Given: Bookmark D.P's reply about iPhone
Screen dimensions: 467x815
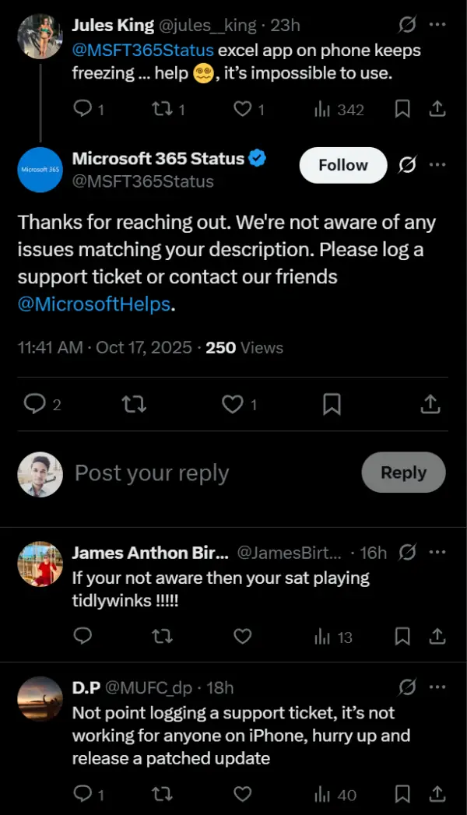Looking at the screenshot, I should click(402, 794).
